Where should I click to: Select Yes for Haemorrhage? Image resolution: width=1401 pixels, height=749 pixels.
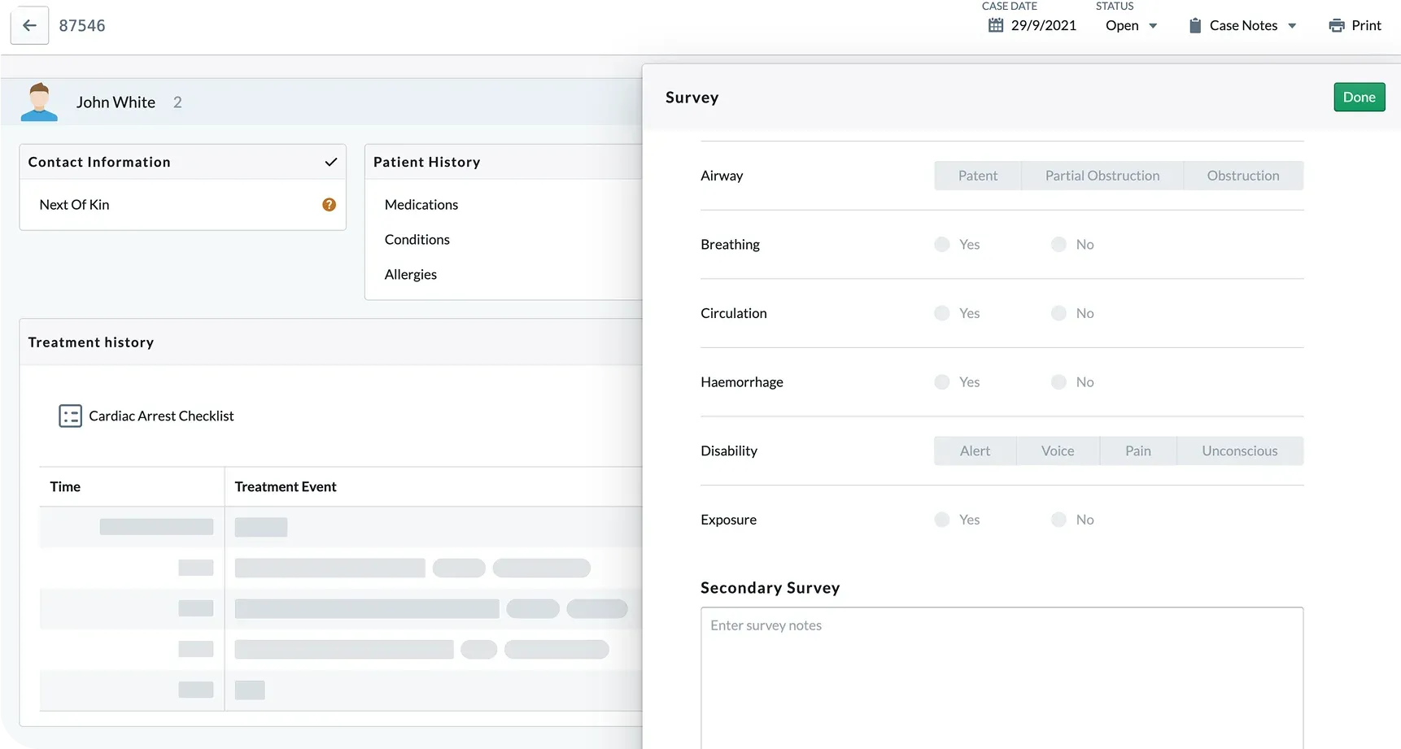coord(942,382)
